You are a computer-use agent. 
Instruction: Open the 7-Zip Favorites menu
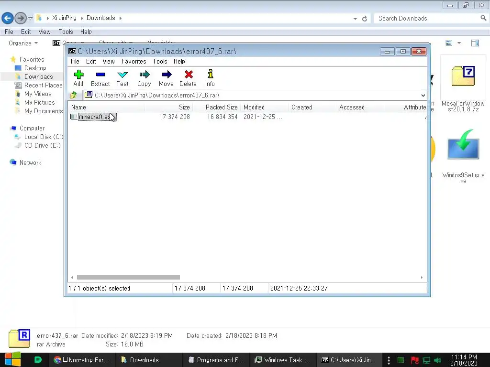click(134, 61)
